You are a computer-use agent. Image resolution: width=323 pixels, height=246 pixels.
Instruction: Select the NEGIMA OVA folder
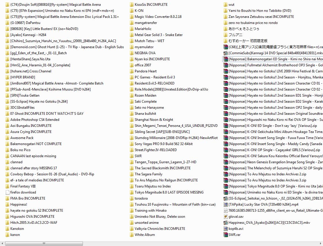pyautogui.click(x=145, y=53)
